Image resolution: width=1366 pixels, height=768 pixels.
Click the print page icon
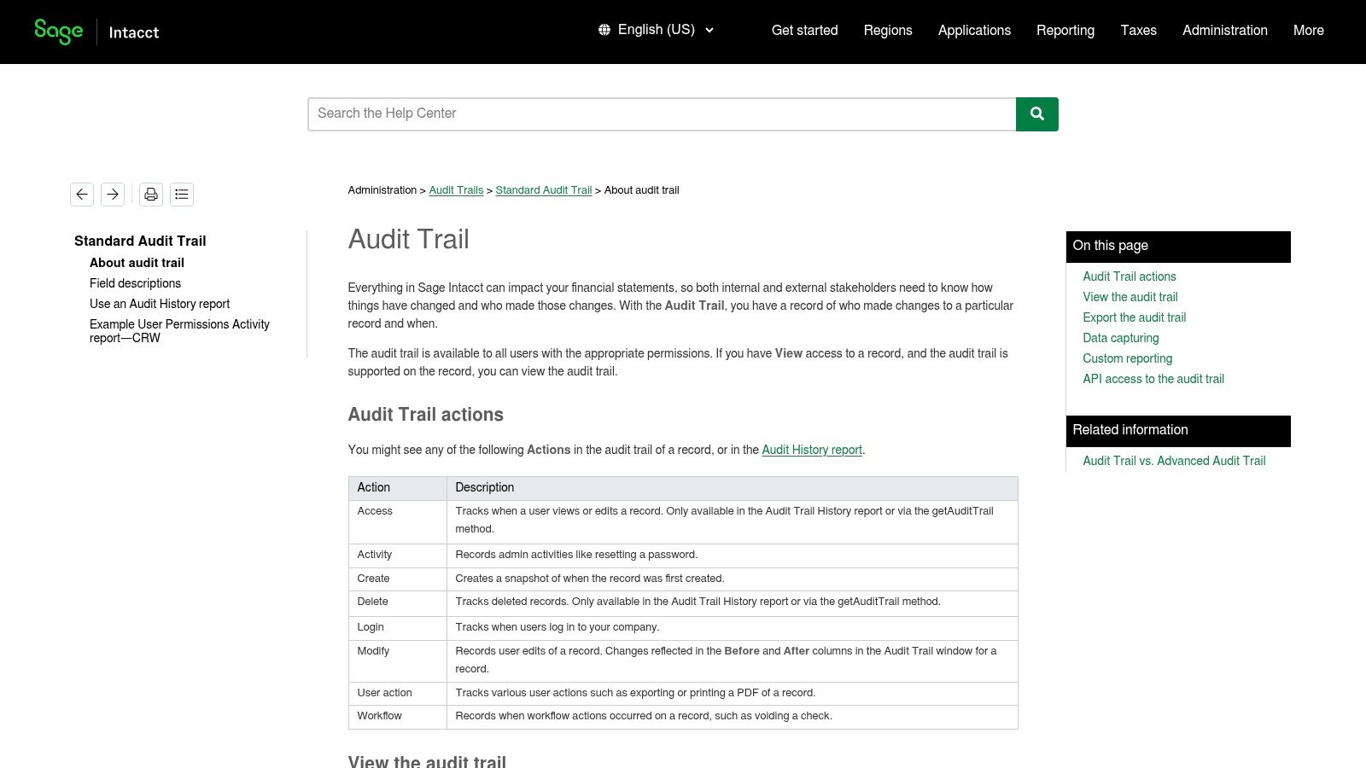click(151, 195)
